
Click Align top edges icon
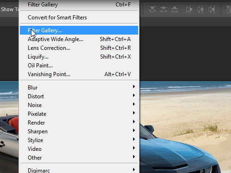[152, 9]
